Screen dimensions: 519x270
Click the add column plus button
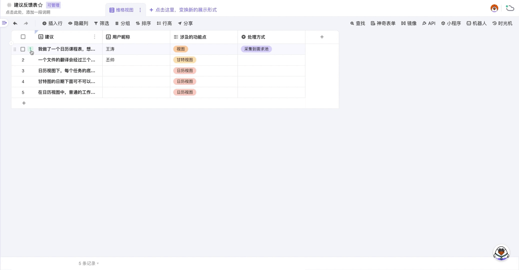pos(322,37)
